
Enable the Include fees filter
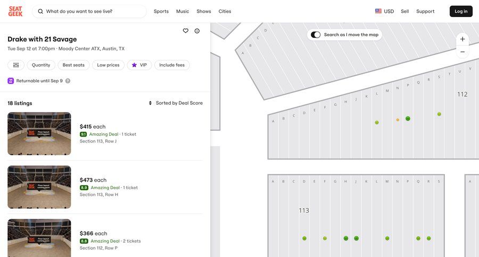click(172, 65)
